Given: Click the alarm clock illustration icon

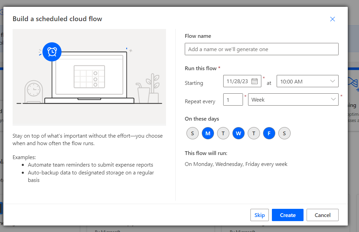Looking at the screenshot, I should pyautogui.click(x=52, y=52).
